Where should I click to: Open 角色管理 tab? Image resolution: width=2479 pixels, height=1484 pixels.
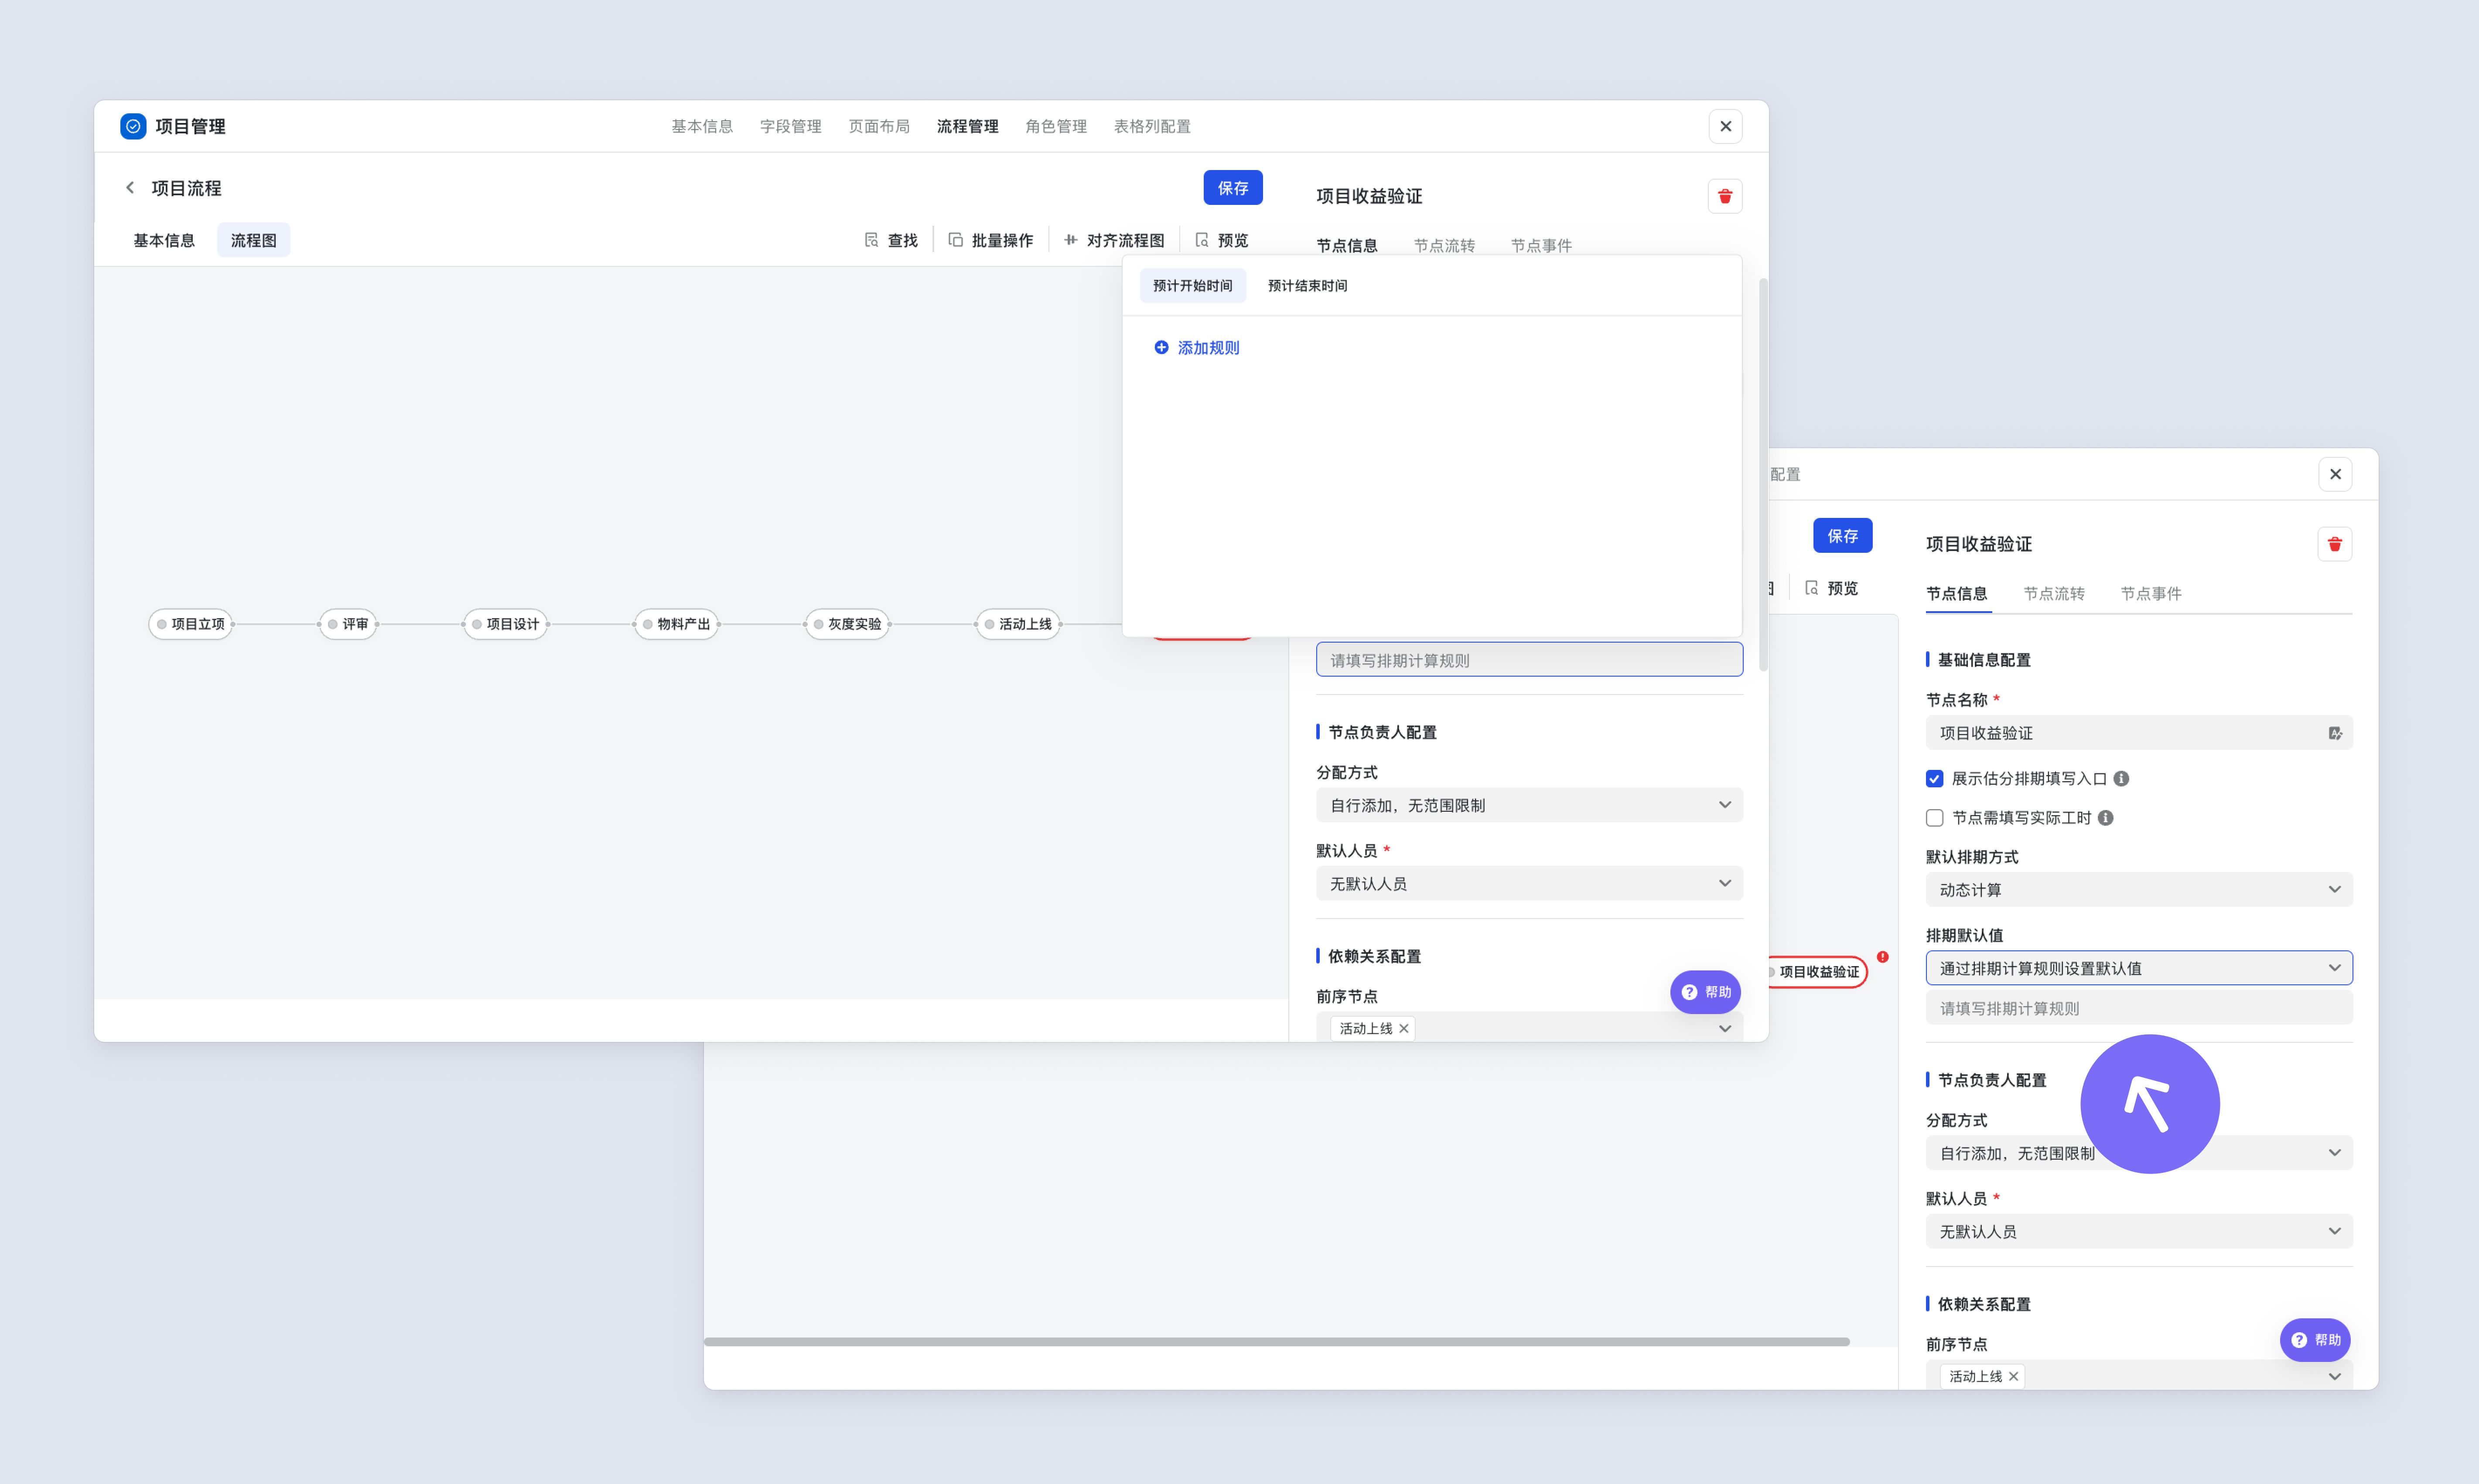pyautogui.click(x=1055, y=126)
